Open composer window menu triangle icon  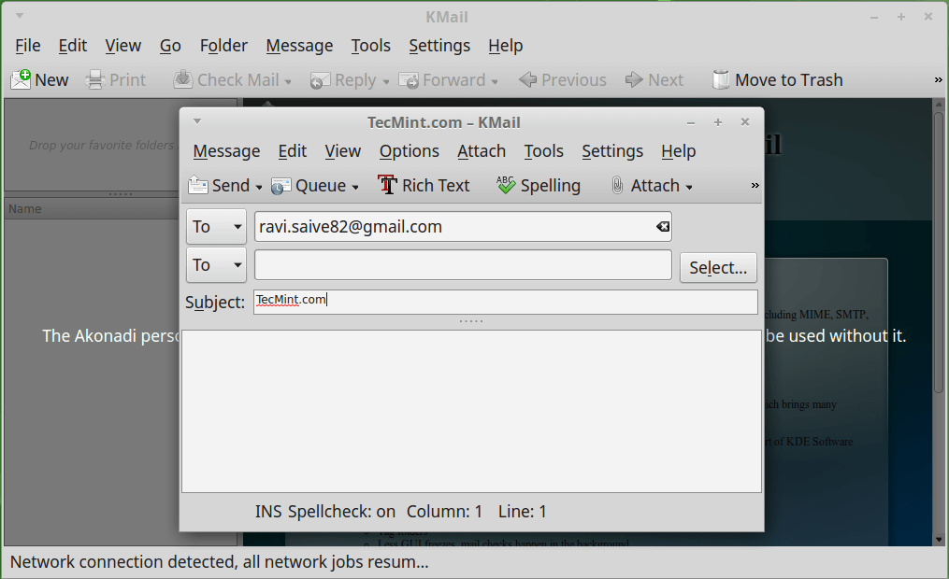tap(196, 121)
